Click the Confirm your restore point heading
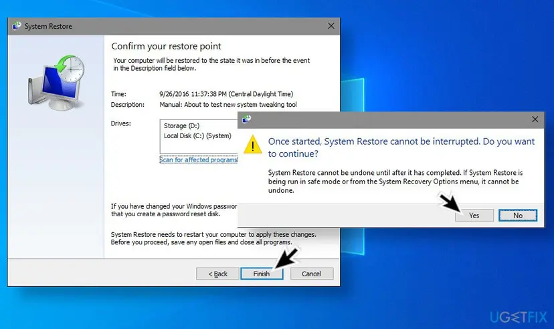Viewport: 554px width, 329px height. (x=166, y=46)
